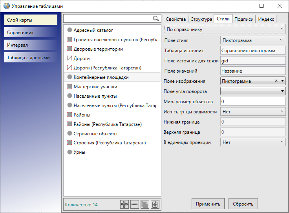Image resolution: width=289 pixels, height=213 pixels.
Task: Select Контейнерные площадки point layer
Action: pos(101,77)
